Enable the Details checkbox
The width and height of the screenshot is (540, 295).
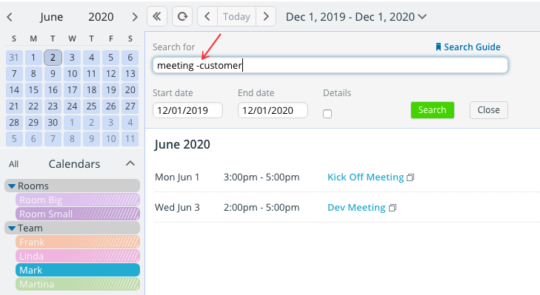[x=327, y=114]
